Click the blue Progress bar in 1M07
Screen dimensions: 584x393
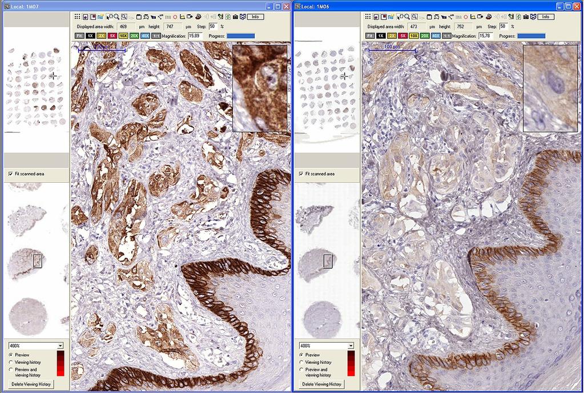pos(240,36)
